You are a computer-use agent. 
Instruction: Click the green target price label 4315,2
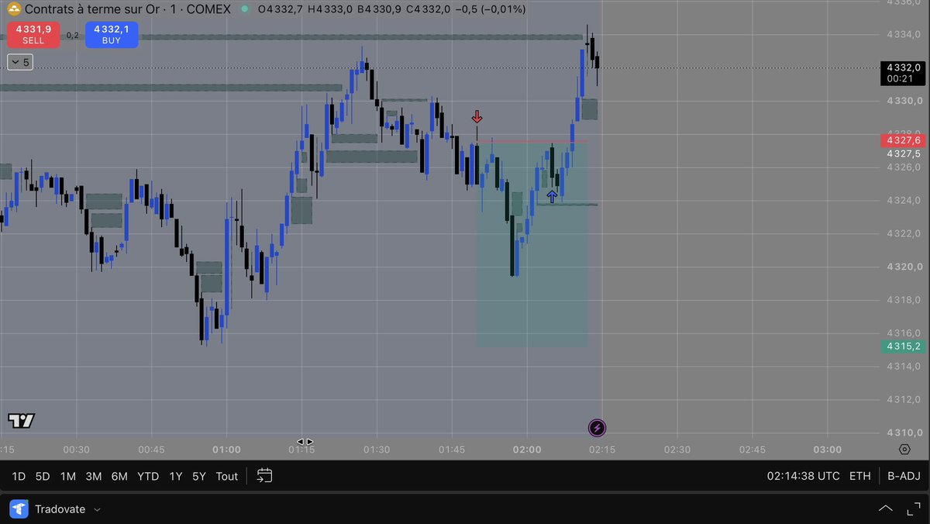point(904,346)
